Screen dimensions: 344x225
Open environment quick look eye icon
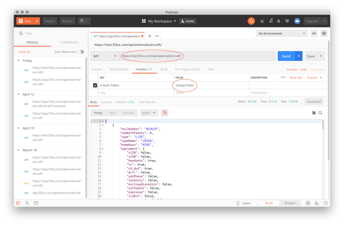coord(314,33)
